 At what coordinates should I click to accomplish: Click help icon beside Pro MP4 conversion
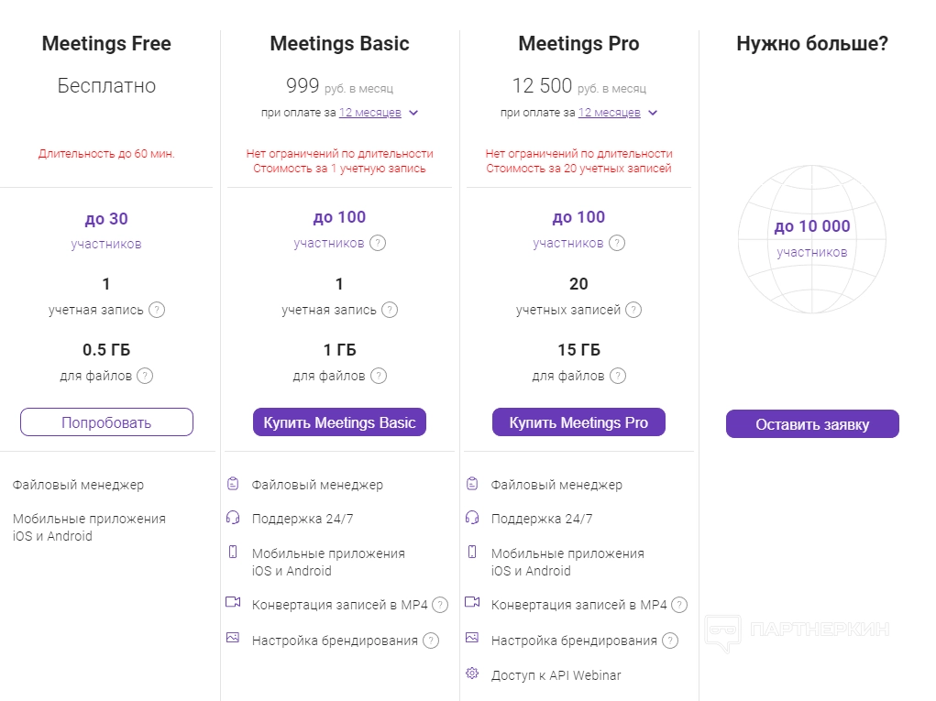point(679,605)
